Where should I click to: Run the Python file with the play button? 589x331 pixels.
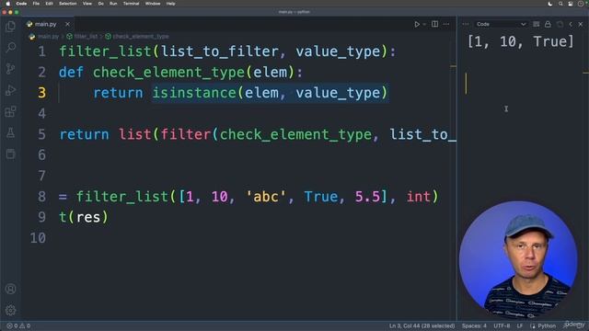tap(417, 24)
